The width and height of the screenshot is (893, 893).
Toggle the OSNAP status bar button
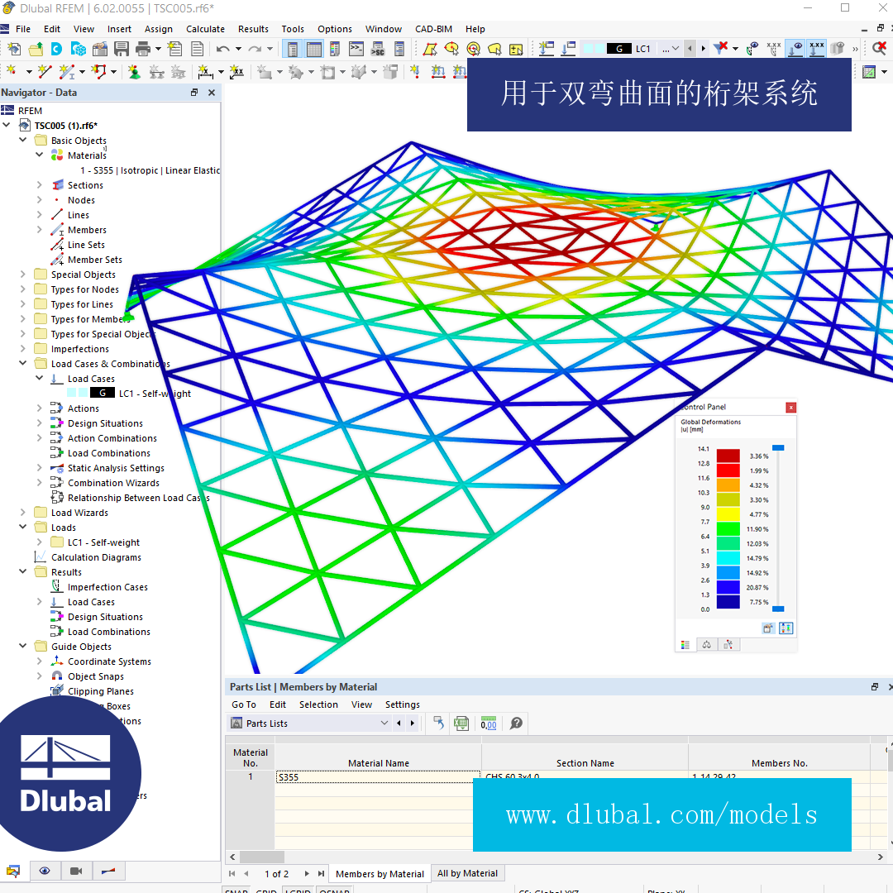point(334,891)
